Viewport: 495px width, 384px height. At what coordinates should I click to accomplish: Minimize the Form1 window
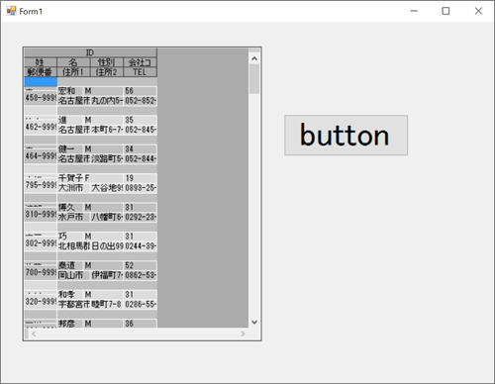tap(414, 11)
